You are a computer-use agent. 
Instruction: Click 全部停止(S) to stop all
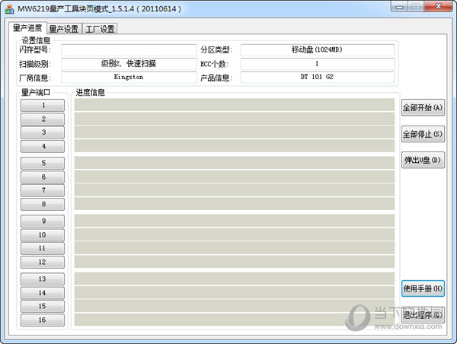(423, 134)
